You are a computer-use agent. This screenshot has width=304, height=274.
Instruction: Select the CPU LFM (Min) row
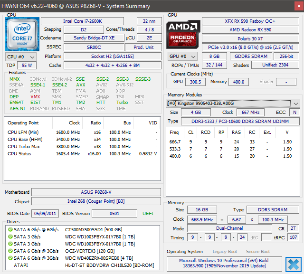[x=82, y=132]
